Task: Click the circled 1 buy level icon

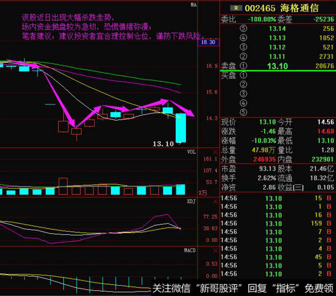Action: tap(244, 75)
